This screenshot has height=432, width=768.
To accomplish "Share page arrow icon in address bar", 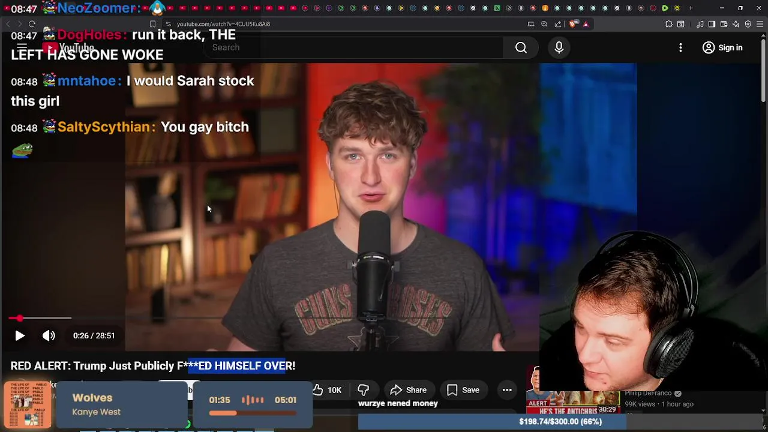I will coord(558,24).
